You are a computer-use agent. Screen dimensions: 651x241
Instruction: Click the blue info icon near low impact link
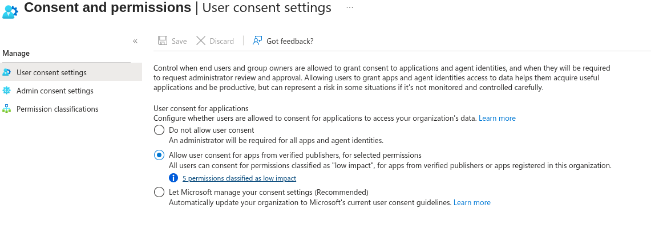(173, 178)
